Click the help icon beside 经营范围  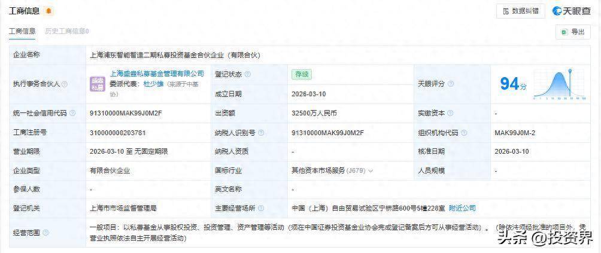(x=45, y=233)
